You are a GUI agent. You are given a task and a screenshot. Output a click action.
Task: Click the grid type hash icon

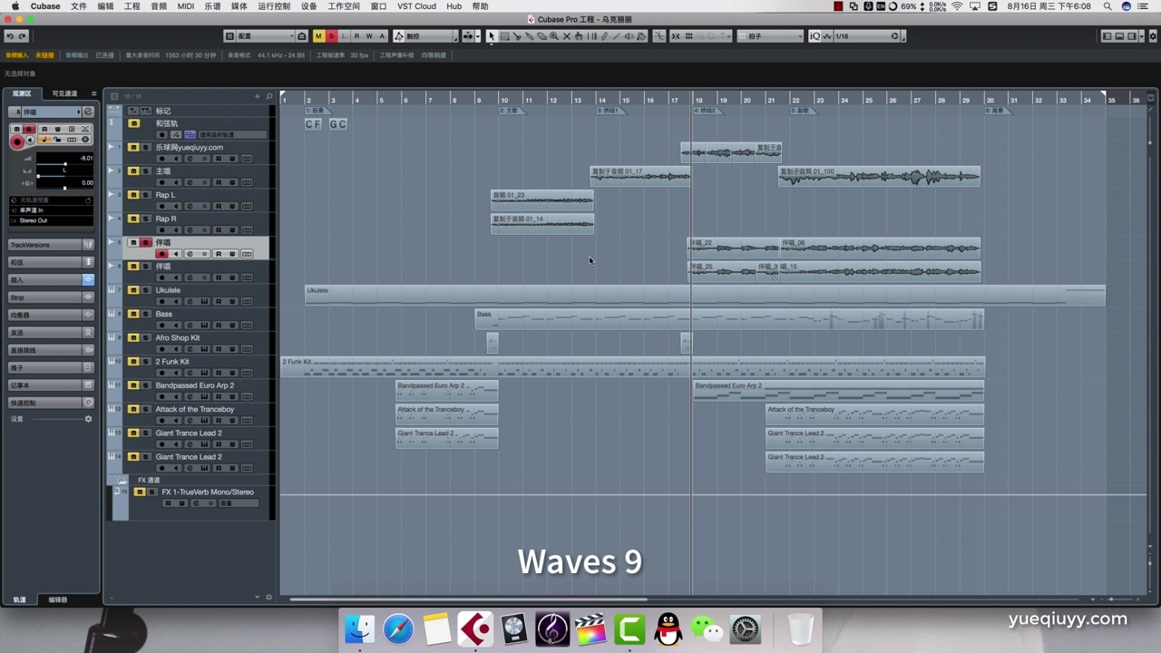point(688,36)
